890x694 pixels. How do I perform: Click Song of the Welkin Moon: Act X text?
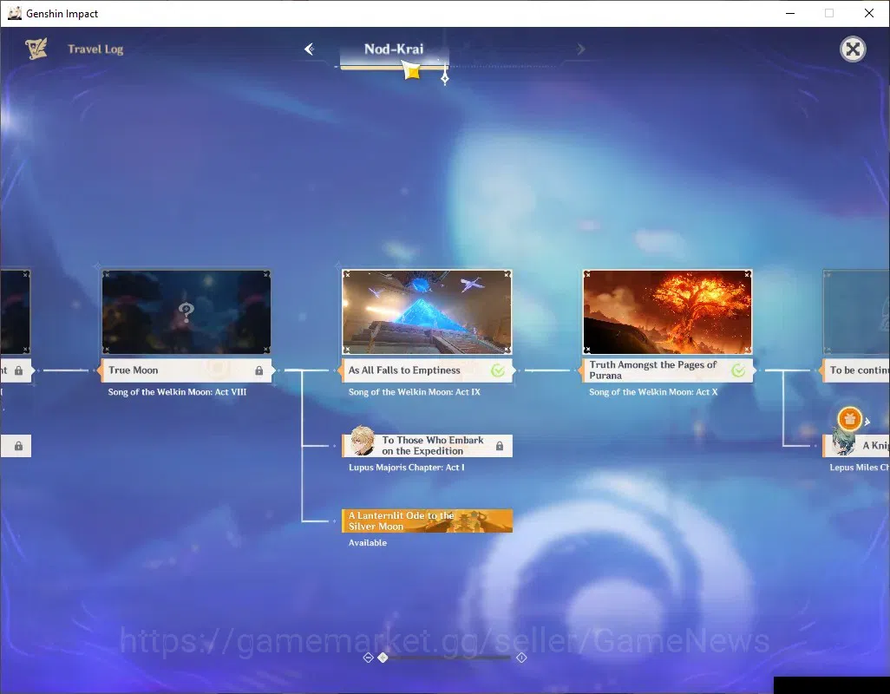coord(653,392)
